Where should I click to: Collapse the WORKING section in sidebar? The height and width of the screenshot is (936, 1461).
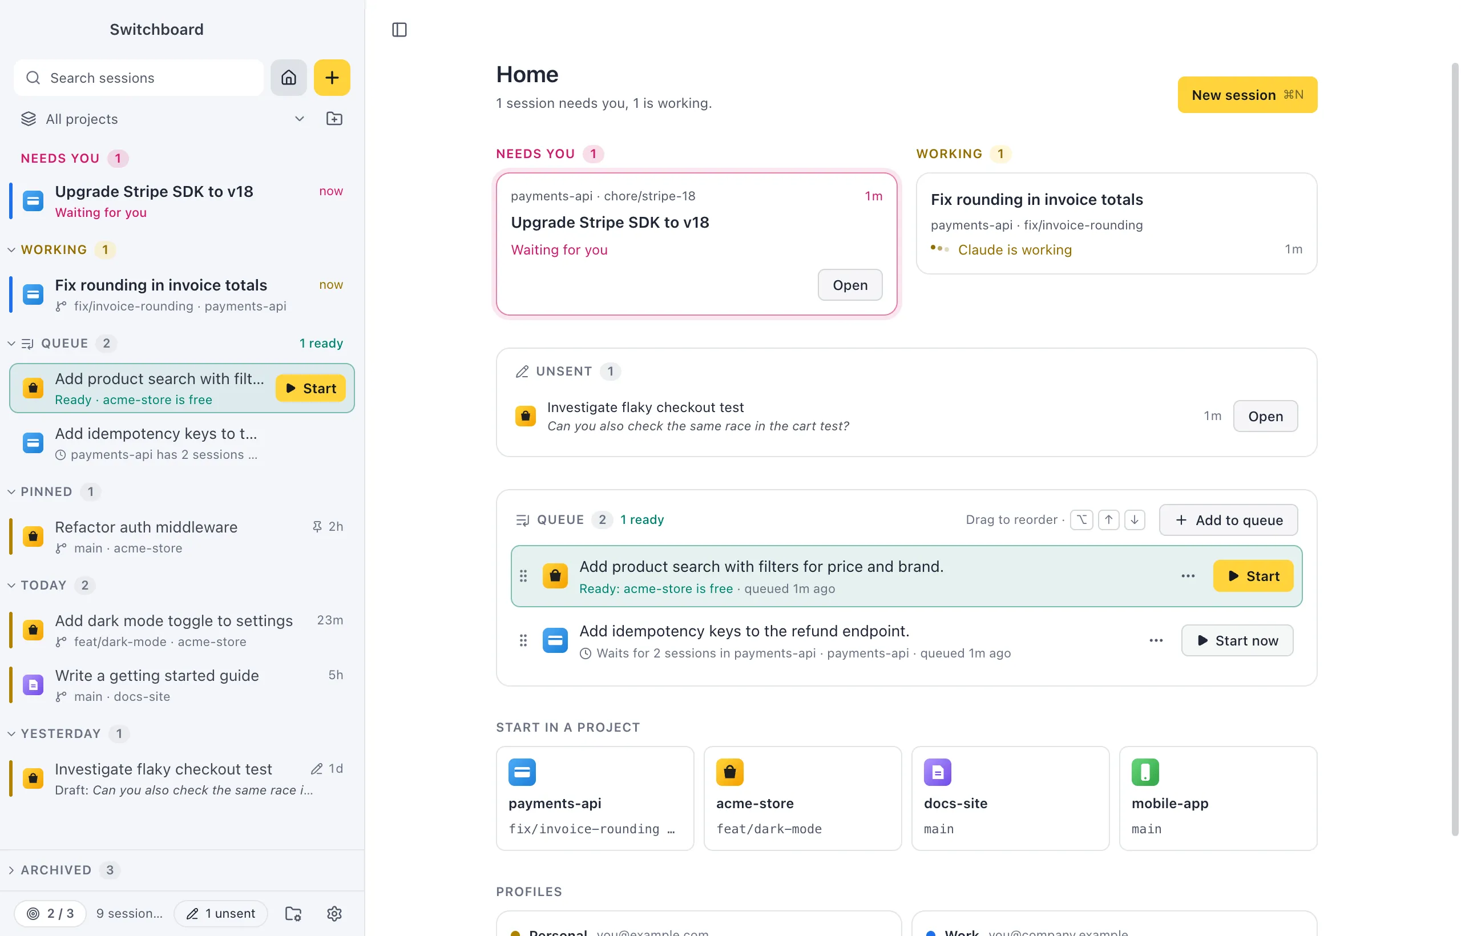11,250
